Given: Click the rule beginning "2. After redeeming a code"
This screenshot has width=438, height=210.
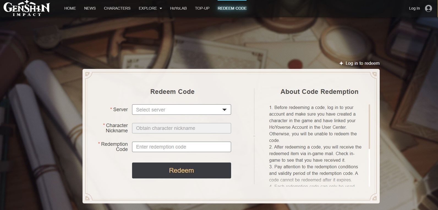Looking at the screenshot, I should point(315,153).
